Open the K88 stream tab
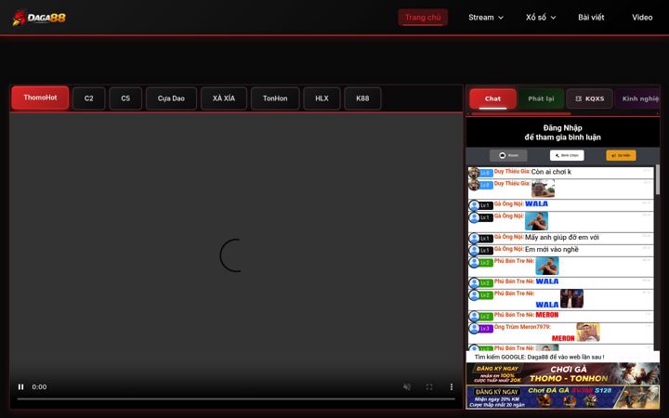The image size is (669, 418). [362, 98]
